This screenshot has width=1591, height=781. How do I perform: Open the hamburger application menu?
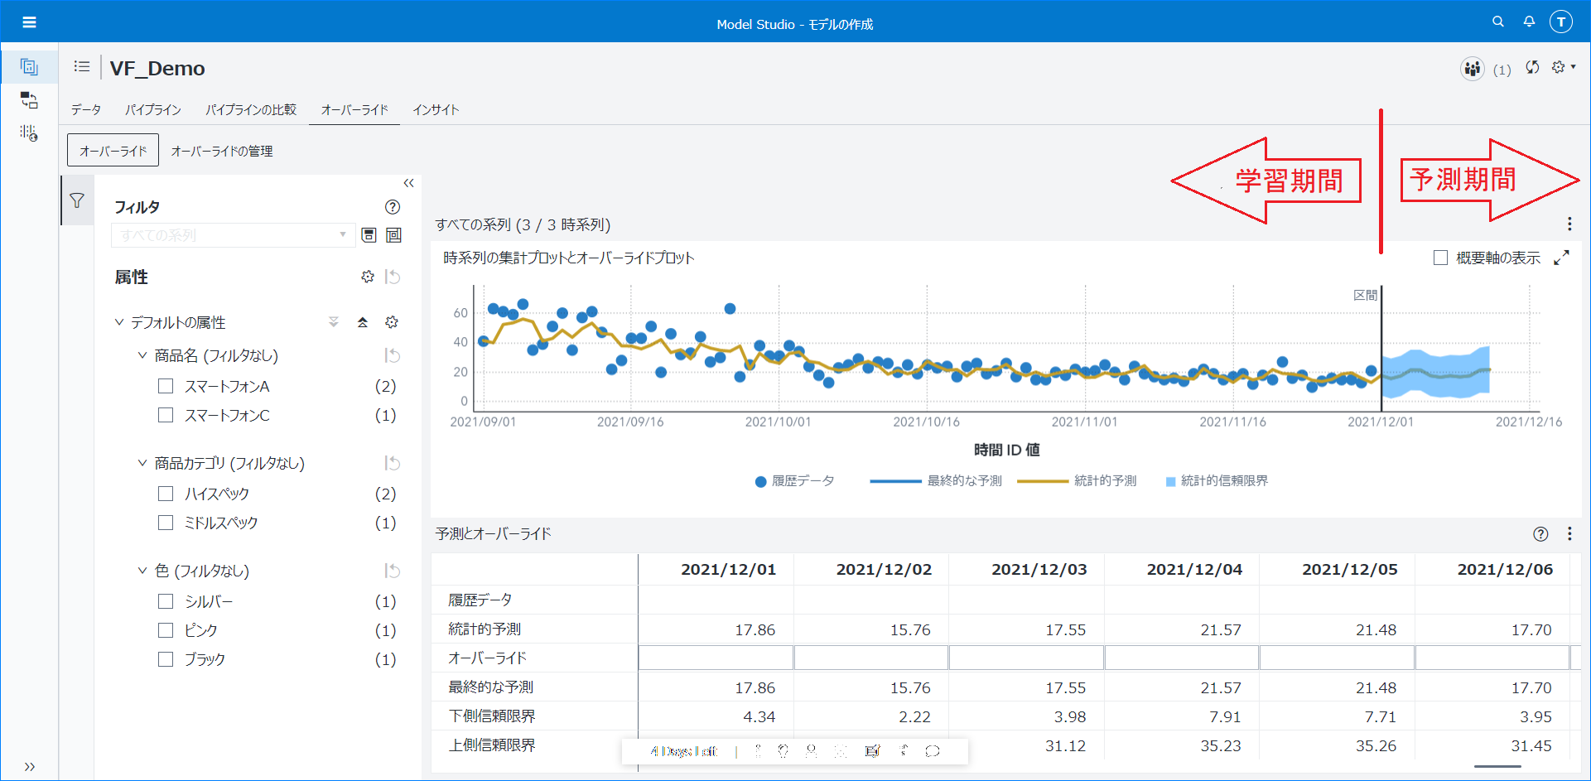[x=29, y=22]
